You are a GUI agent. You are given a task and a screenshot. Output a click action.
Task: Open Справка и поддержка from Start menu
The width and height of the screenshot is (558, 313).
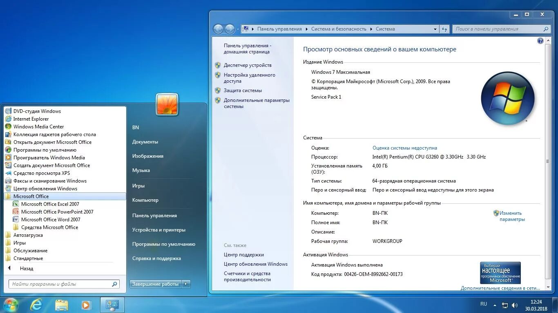coord(156,258)
